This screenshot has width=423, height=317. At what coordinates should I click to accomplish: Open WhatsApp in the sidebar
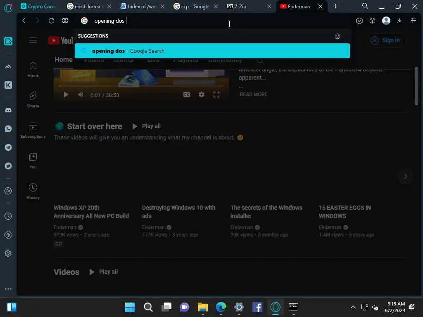(8, 129)
